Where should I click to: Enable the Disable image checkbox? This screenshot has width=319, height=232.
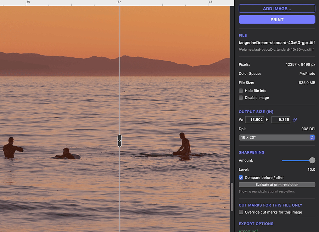241,98
